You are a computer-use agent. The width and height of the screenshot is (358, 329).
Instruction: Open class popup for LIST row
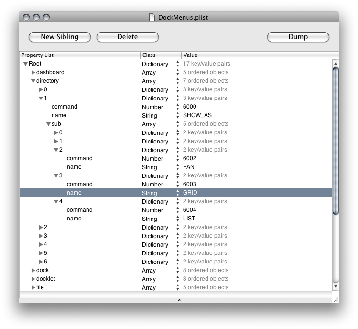[178, 219]
